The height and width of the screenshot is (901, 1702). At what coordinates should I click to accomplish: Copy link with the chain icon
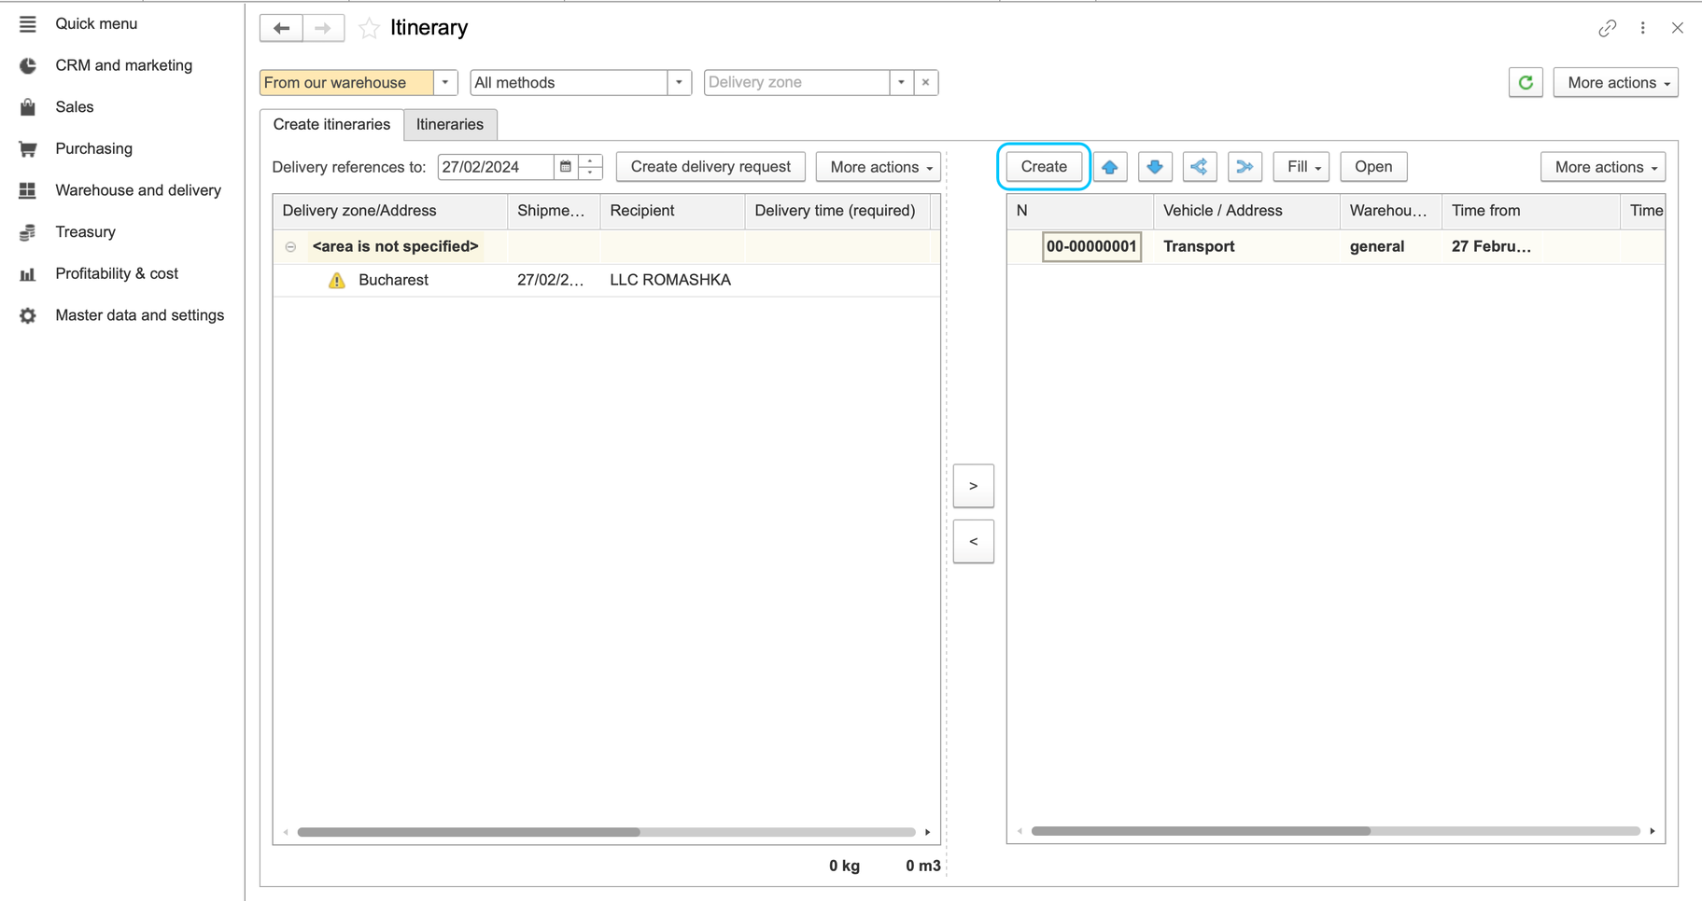(x=1607, y=28)
